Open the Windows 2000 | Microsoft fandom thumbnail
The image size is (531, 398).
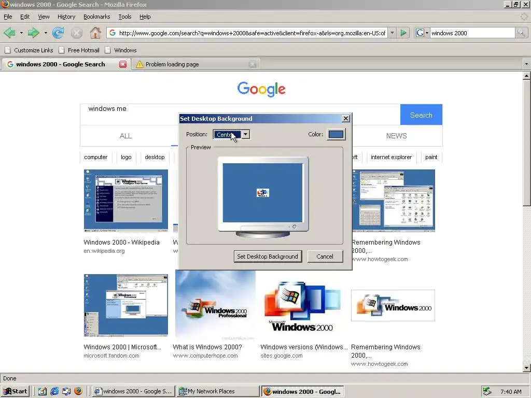(x=125, y=305)
